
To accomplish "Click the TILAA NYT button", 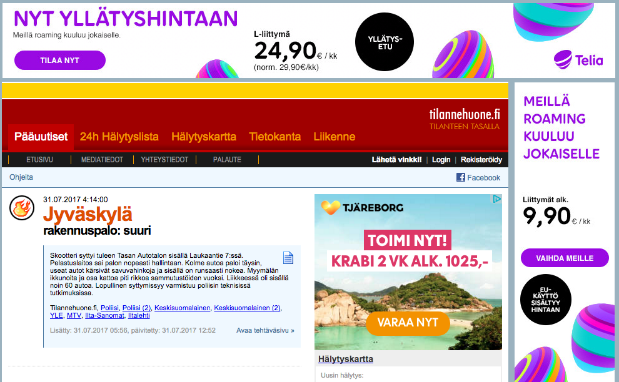I will (x=60, y=61).
